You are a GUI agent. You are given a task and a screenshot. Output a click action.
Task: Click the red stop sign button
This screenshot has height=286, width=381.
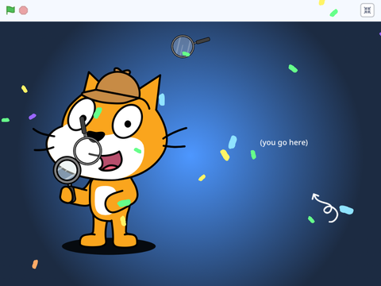point(24,10)
